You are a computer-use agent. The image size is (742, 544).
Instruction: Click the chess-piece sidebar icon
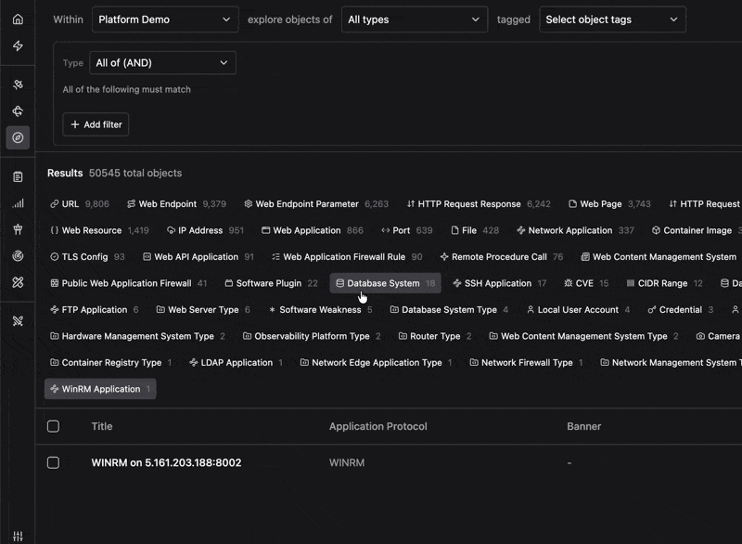(x=18, y=229)
